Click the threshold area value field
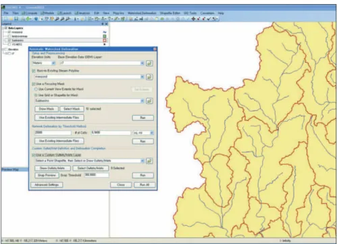 (x=111, y=132)
